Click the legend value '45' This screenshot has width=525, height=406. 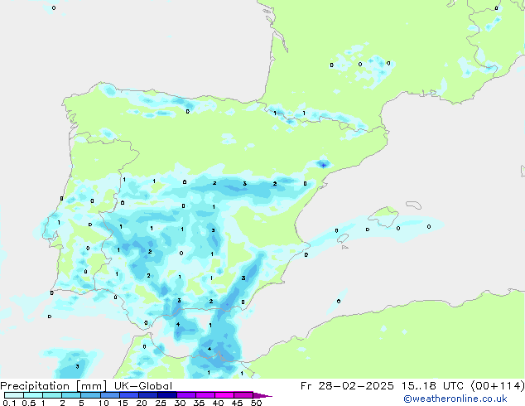[x=237, y=403]
